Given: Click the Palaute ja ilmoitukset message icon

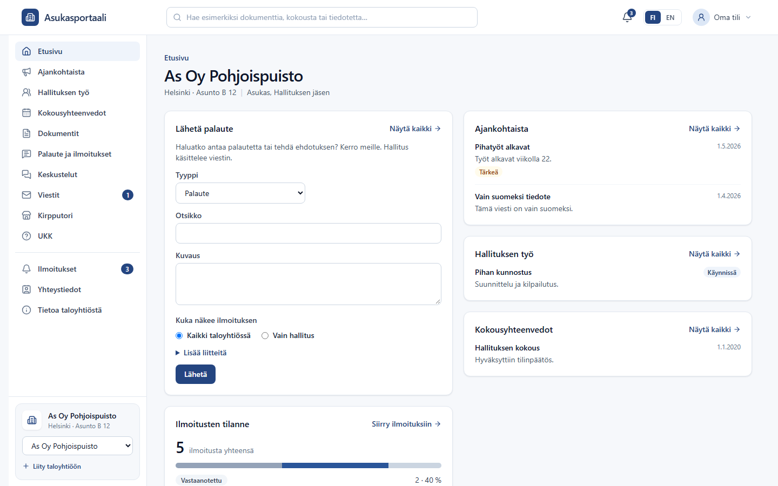Looking at the screenshot, I should coord(26,154).
